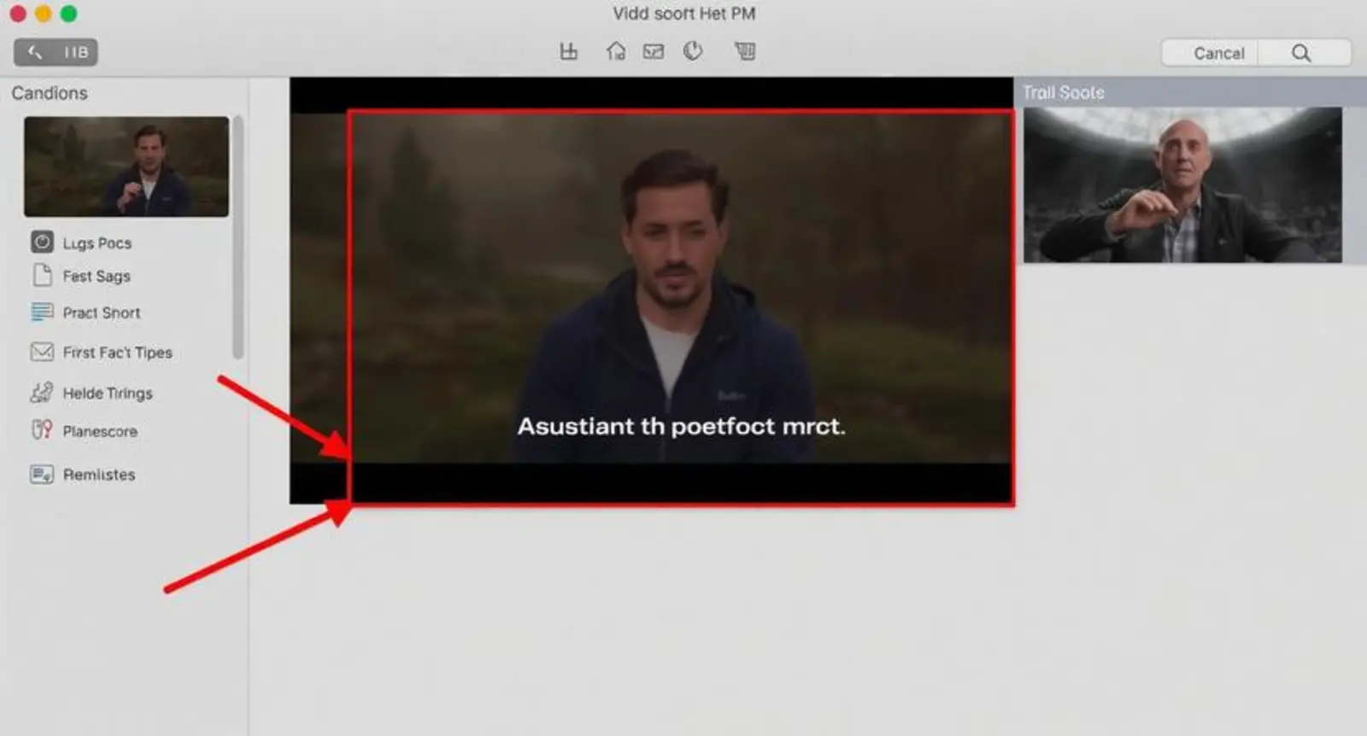The image size is (1367, 736).
Task: Click the back arrow button
Action: coord(35,53)
